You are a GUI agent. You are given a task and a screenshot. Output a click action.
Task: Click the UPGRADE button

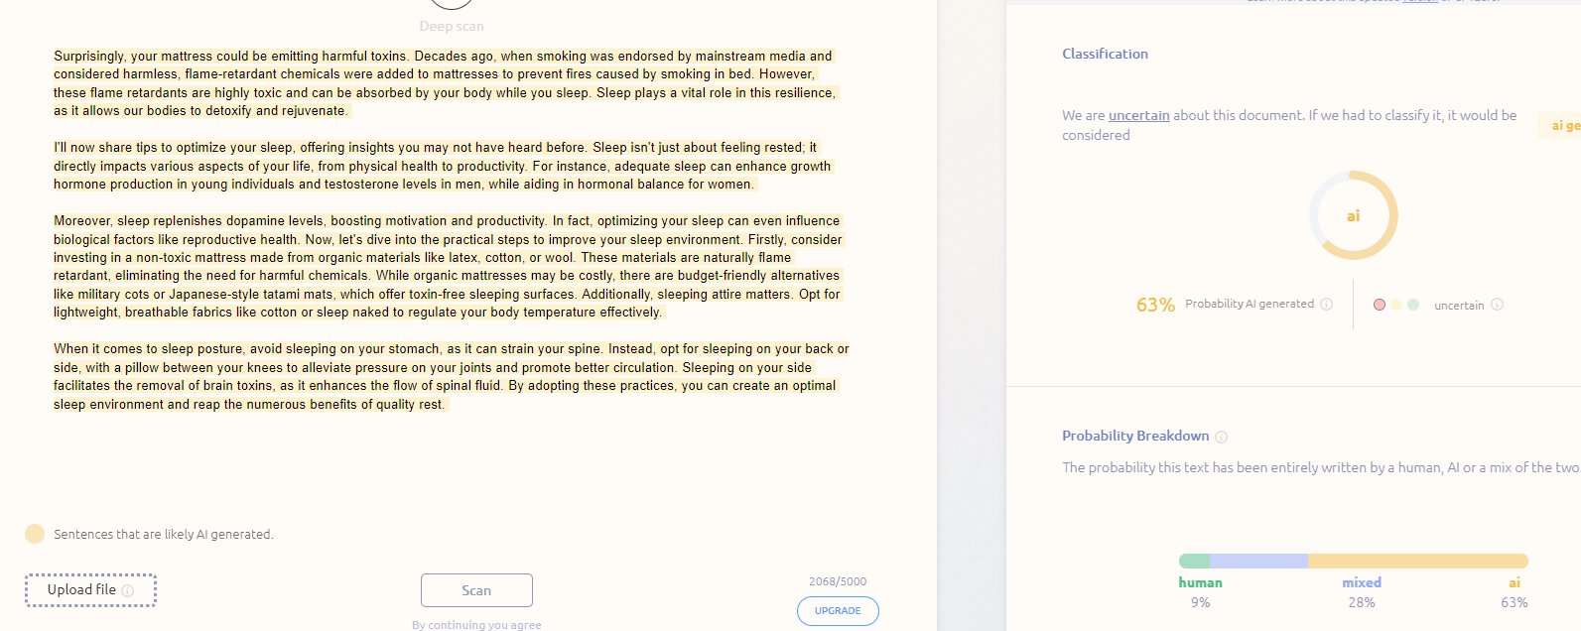pos(838,611)
